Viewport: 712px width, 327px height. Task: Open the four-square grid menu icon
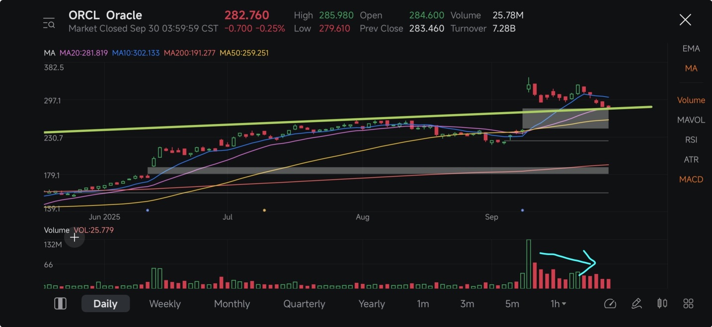pos(688,304)
